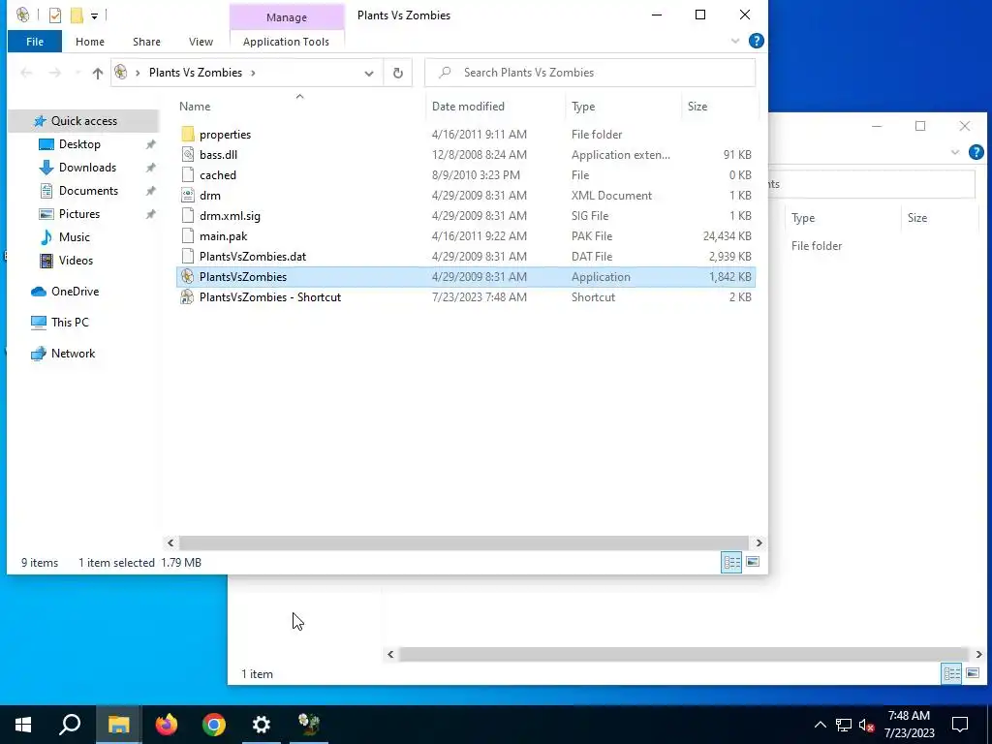Click right arrow of background window scrollbar
The image size is (992, 744).
(978, 654)
